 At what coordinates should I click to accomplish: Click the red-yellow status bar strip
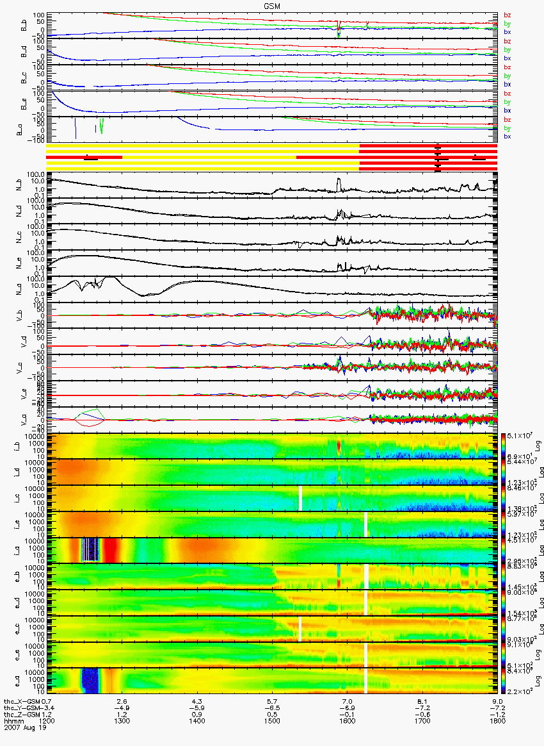(x=272, y=157)
